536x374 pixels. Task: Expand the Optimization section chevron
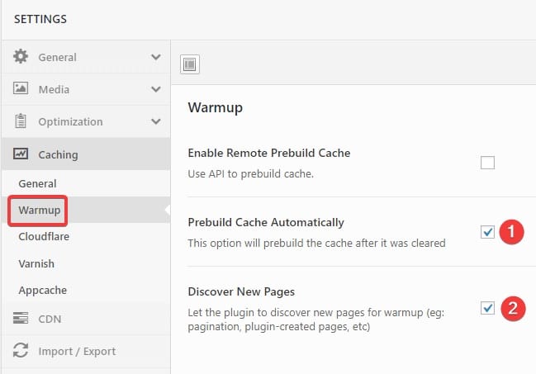click(x=155, y=121)
